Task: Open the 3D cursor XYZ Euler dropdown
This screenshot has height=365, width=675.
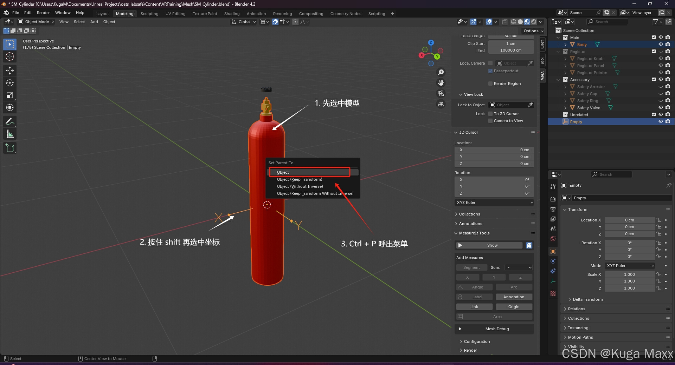Action: click(494, 203)
